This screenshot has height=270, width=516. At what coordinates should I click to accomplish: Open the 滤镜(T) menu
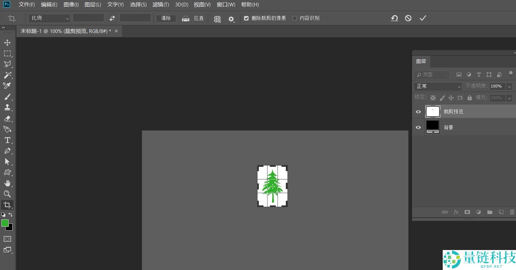[x=161, y=5]
